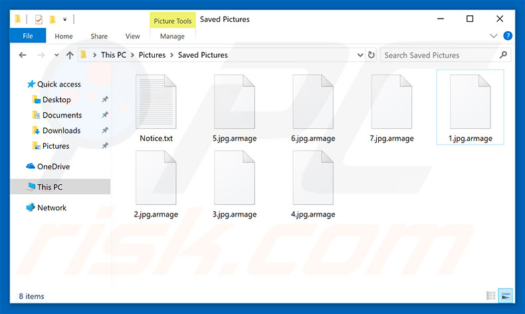
Task: Switch to Details view icon
Action: pos(491,295)
